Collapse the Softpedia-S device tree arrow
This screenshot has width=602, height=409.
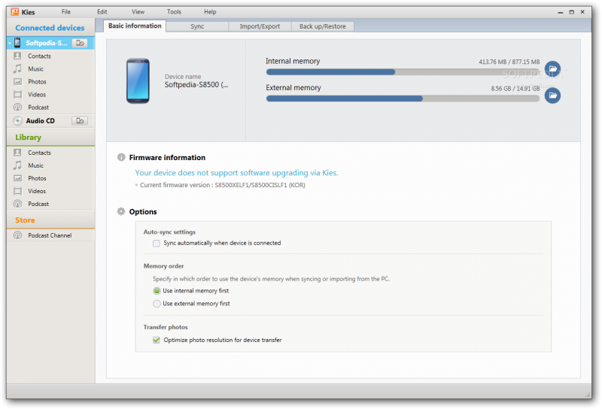(x=10, y=44)
